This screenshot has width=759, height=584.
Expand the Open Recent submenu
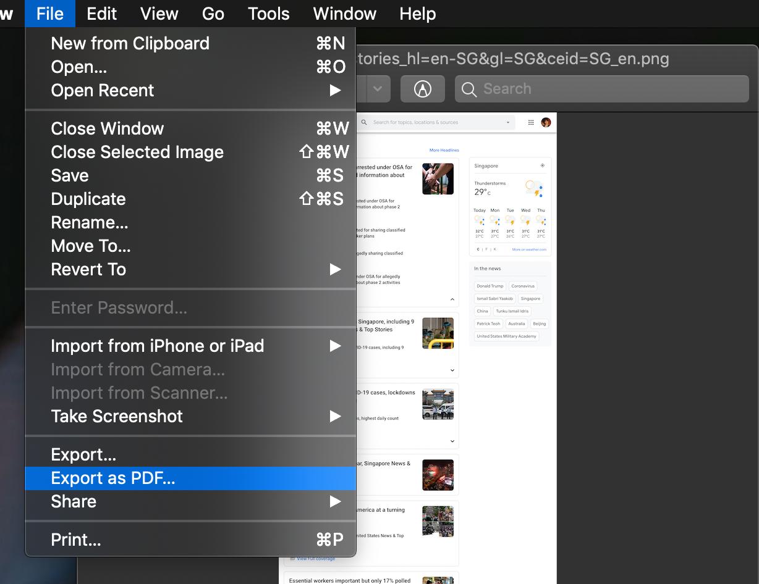335,91
